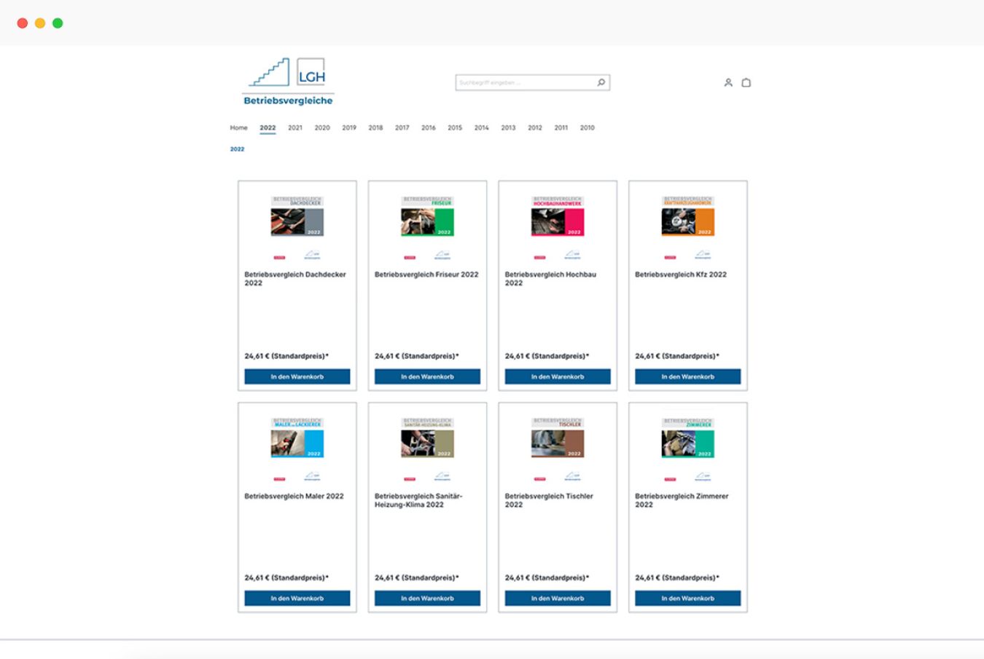Open the Kfz 2022 cover image

687,217
